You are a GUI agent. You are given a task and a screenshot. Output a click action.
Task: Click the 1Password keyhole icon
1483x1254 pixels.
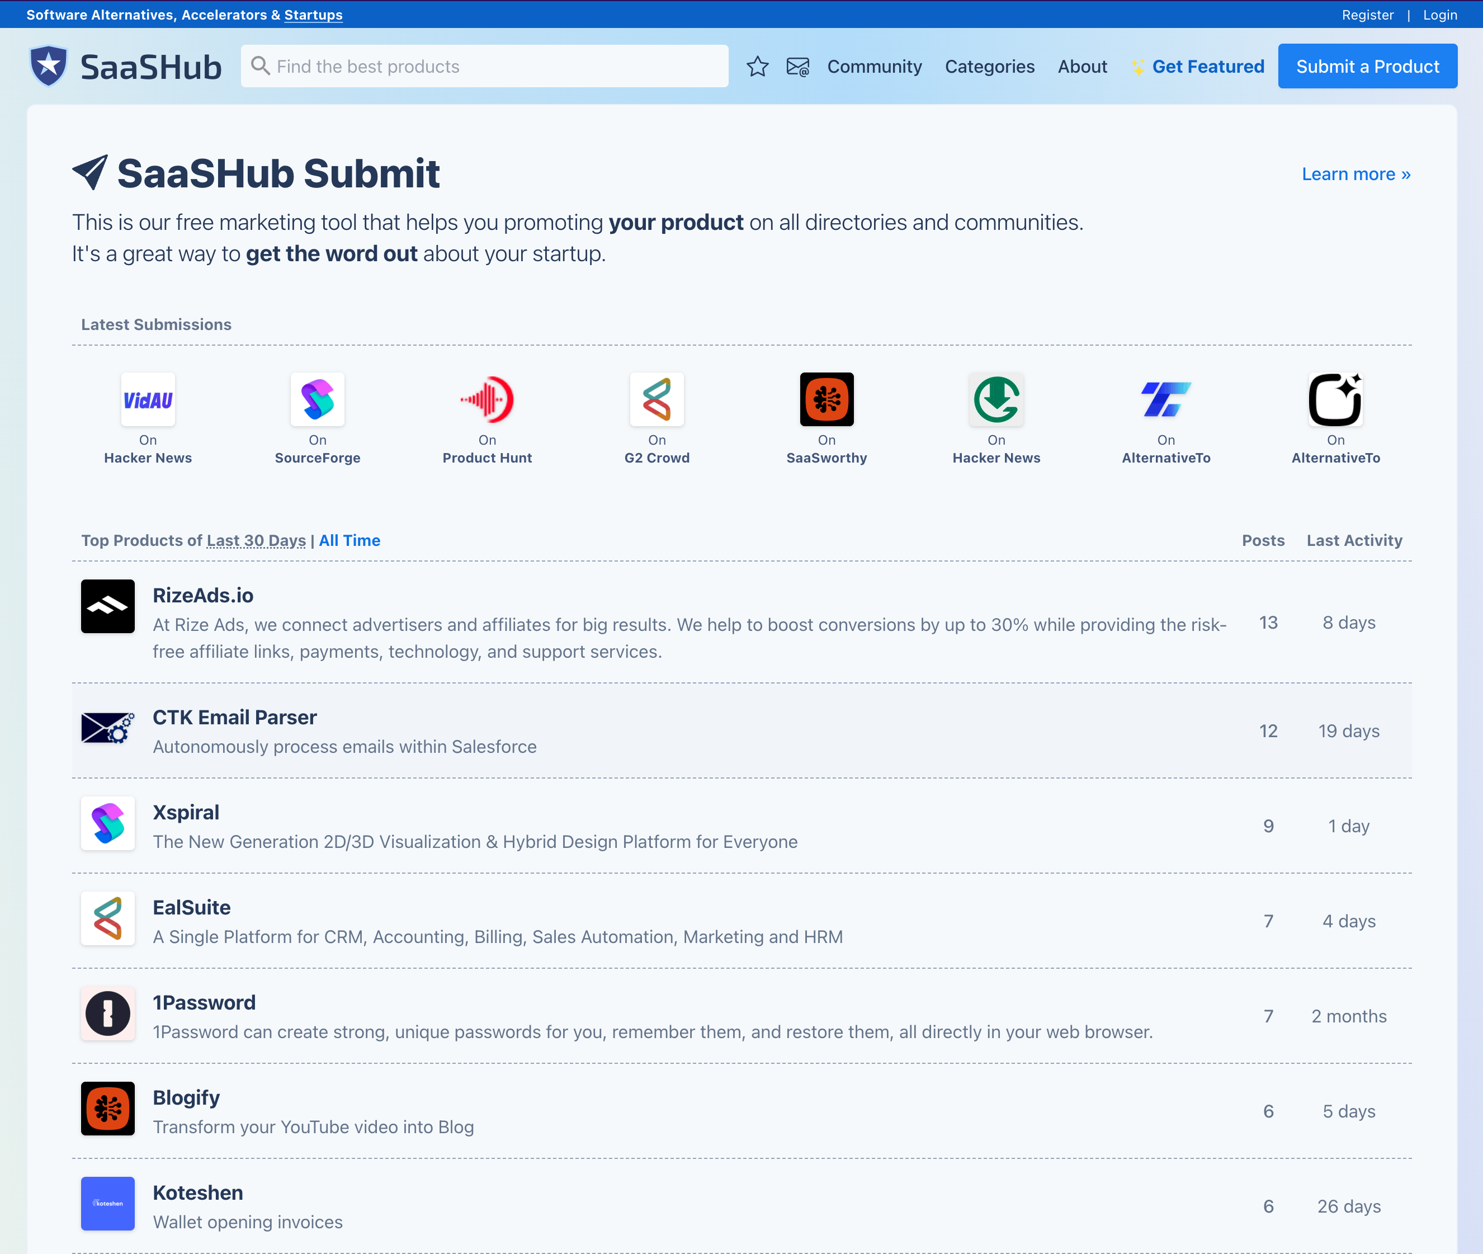pos(108,1013)
